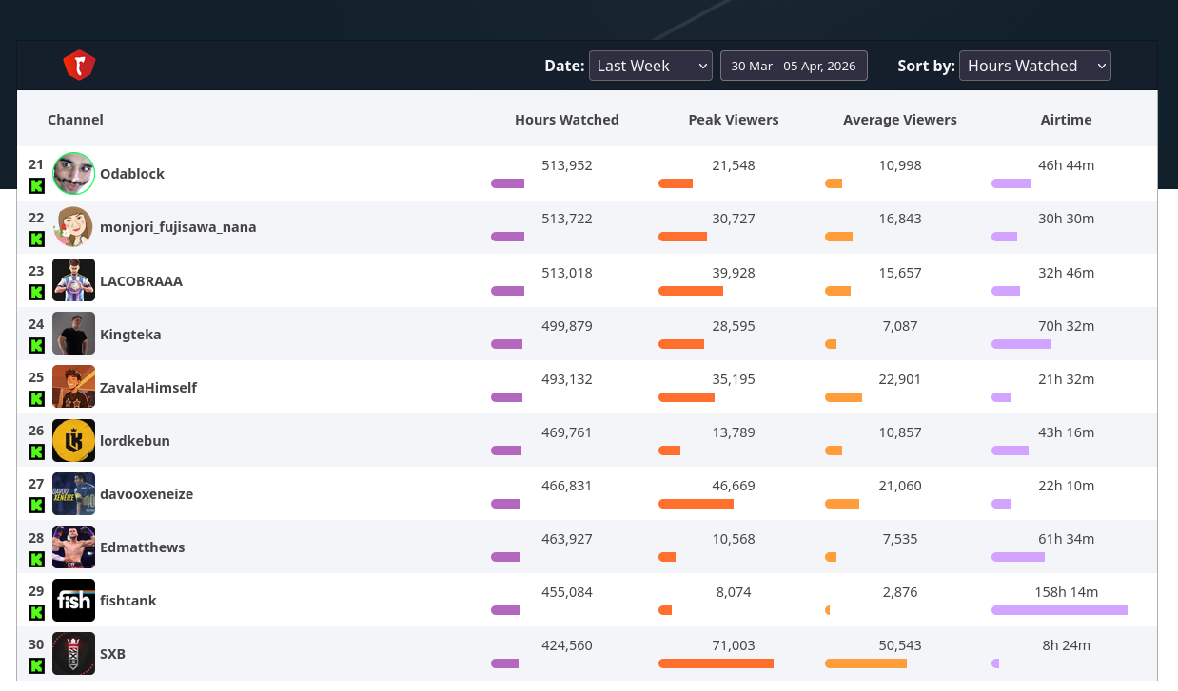Open the fishtank channel link

[128, 600]
